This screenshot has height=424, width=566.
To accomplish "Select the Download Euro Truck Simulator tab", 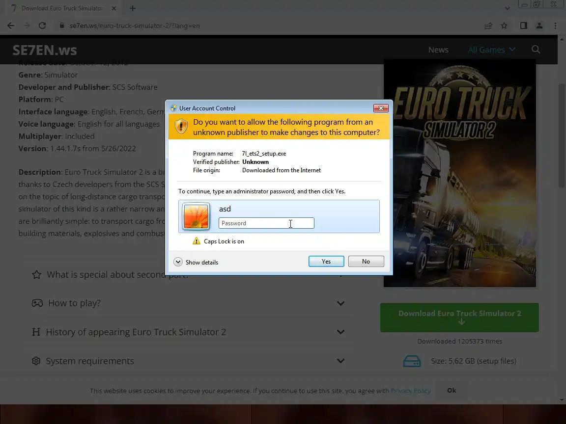I will click(x=62, y=8).
